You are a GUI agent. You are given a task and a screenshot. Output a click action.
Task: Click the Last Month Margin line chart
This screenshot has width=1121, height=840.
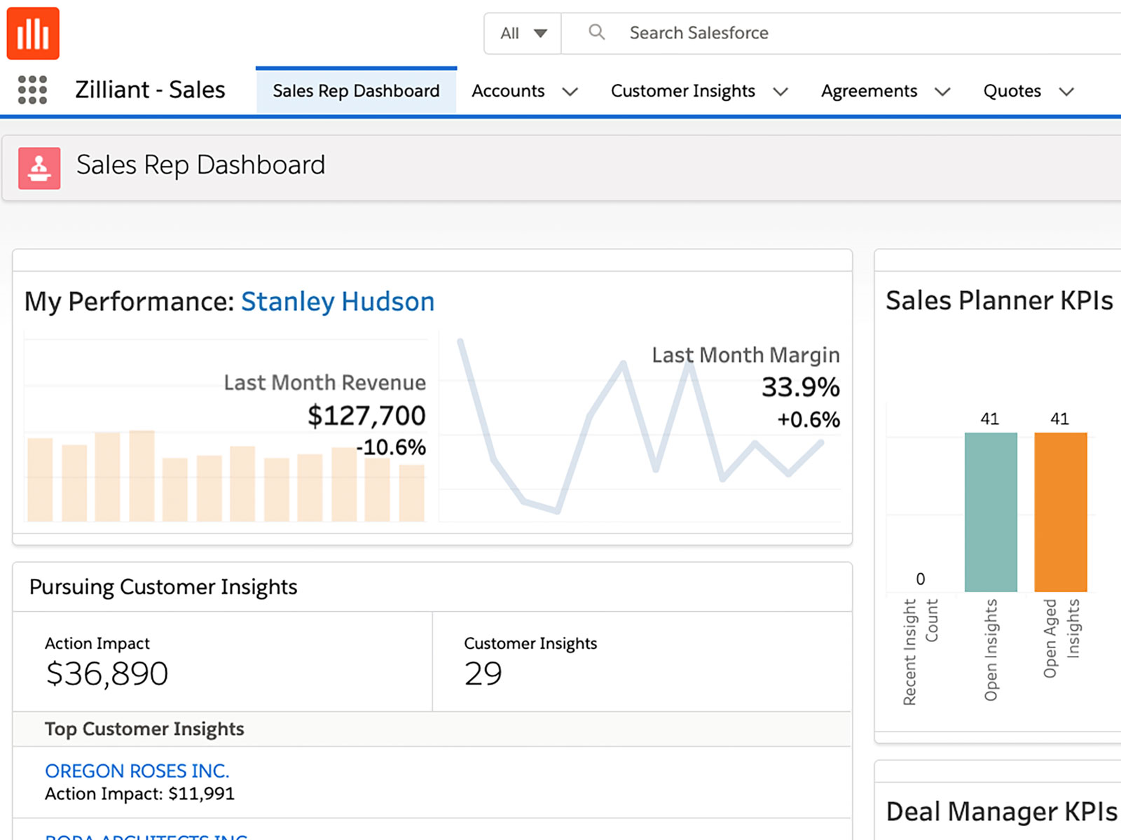tap(641, 427)
